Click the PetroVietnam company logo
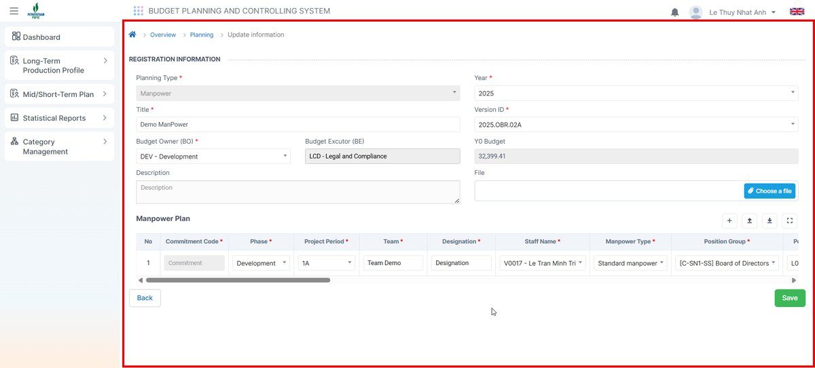The height and width of the screenshot is (368, 815). point(35,11)
